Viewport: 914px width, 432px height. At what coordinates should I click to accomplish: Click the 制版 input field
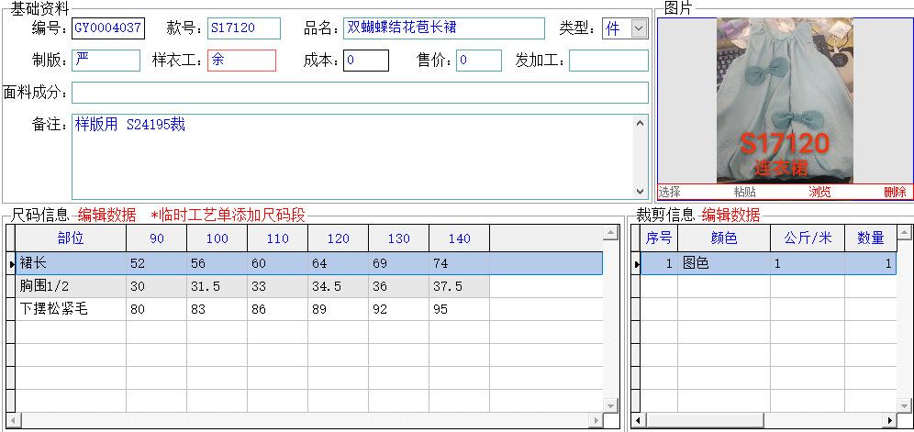[x=106, y=61]
